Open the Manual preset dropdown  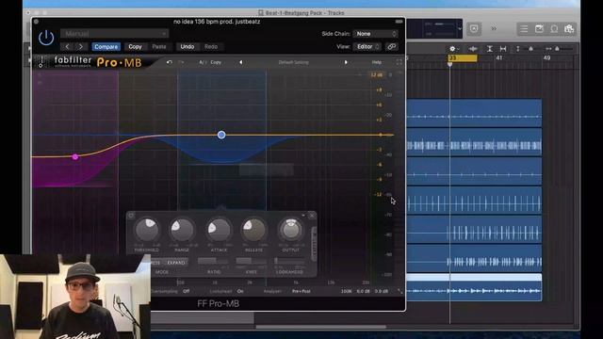coord(114,34)
